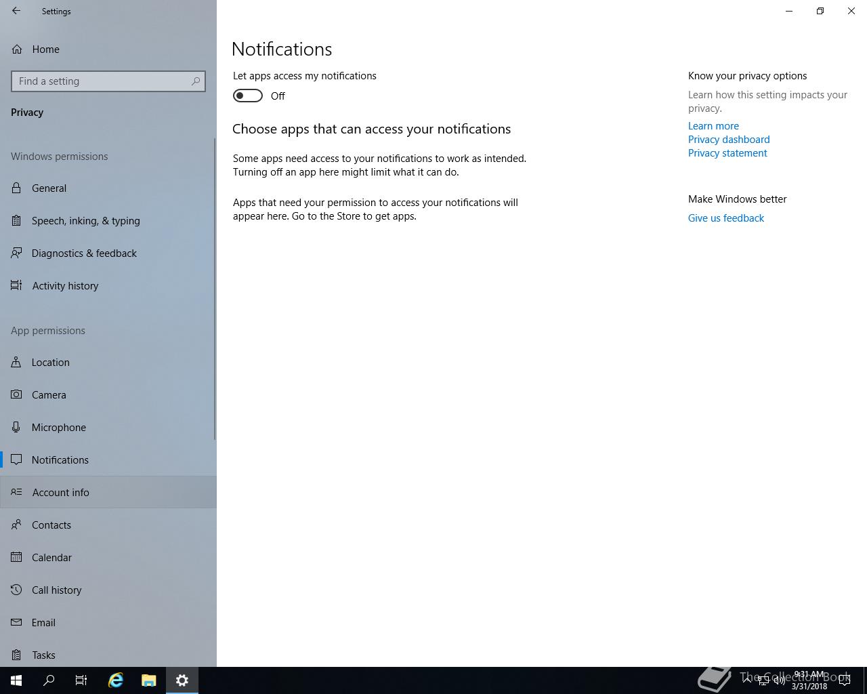Select the Account info icon
Image resolution: width=867 pixels, height=694 pixels.
coord(16,493)
